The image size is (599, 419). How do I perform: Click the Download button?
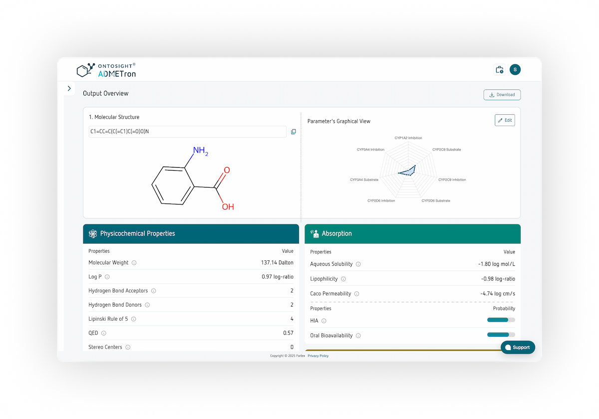(502, 94)
